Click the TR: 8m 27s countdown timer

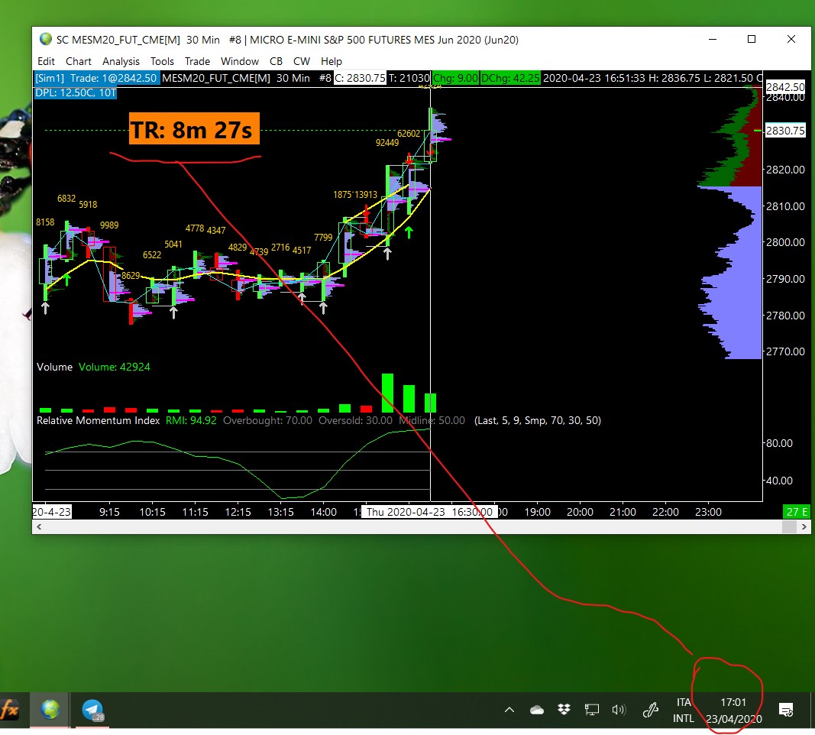pyautogui.click(x=194, y=129)
